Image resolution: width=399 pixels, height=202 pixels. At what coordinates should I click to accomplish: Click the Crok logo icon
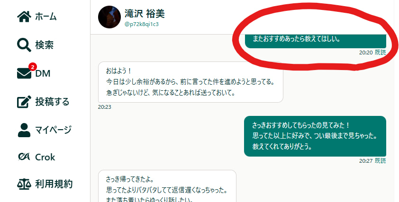[x=24, y=157]
